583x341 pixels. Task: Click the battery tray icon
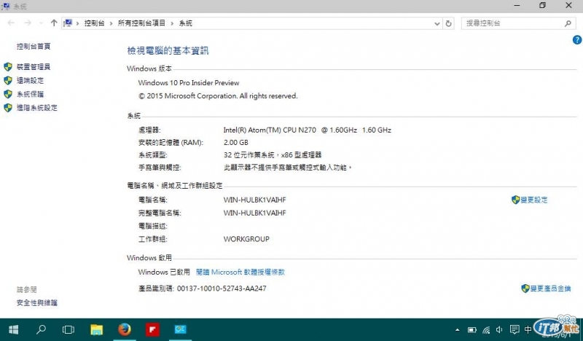tap(472, 330)
